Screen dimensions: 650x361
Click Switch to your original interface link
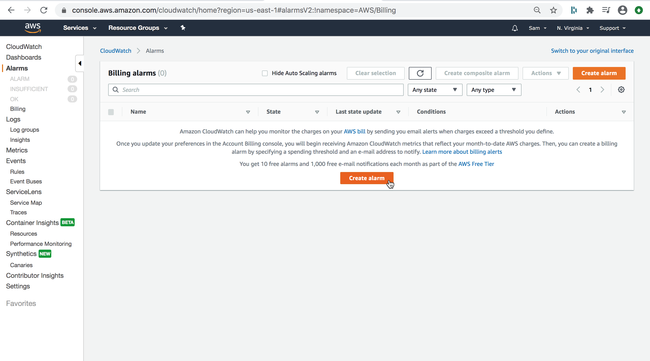coord(592,51)
